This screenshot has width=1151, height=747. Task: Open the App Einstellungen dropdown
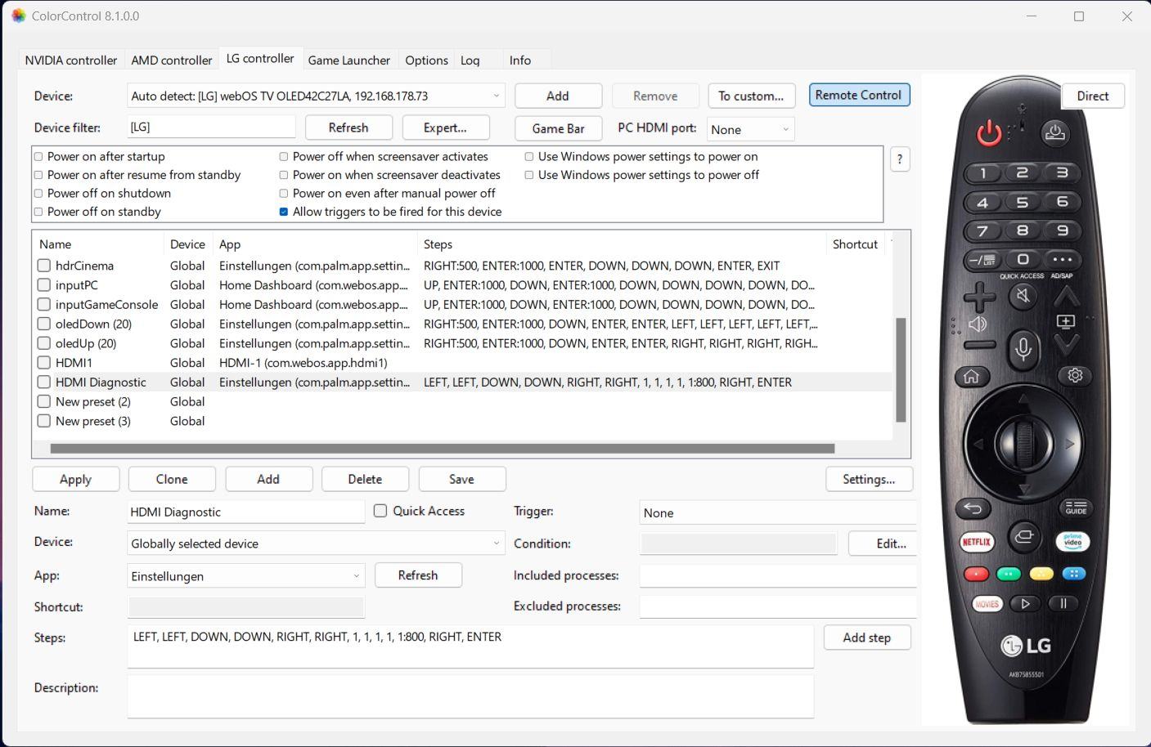point(245,576)
